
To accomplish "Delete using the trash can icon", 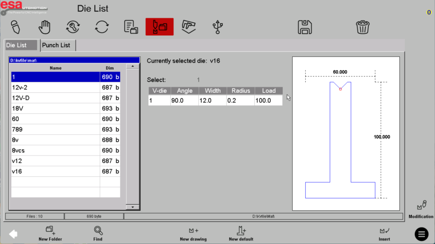I will pyautogui.click(x=362, y=27).
